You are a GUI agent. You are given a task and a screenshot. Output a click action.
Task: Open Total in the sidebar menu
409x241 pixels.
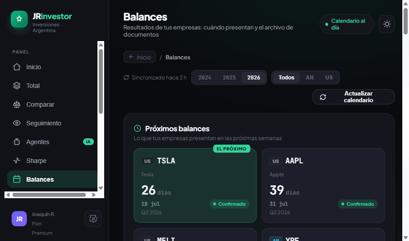pyautogui.click(x=52, y=86)
